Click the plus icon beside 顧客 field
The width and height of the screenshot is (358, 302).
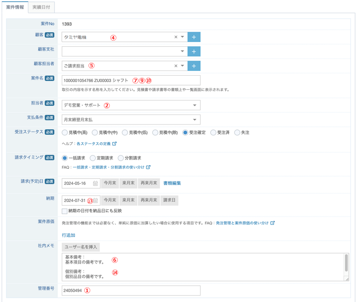click(x=194, y=37)
